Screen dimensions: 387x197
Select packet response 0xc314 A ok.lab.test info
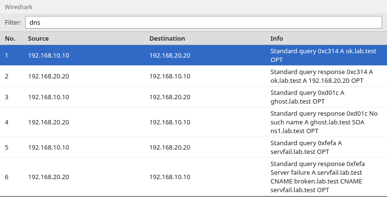point(322,76)
